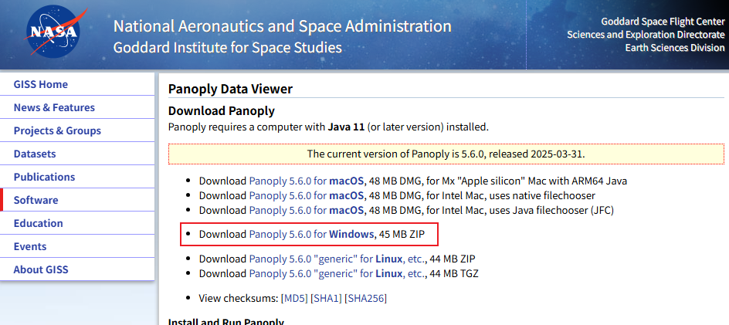Select the Software sidebar item
Screen dimensions: 729x325
pos(77,201)
